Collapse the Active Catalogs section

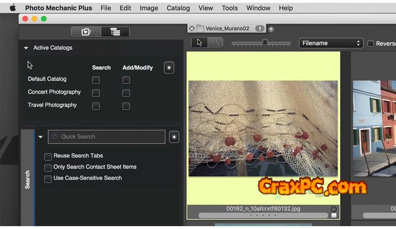click(26, 48)
